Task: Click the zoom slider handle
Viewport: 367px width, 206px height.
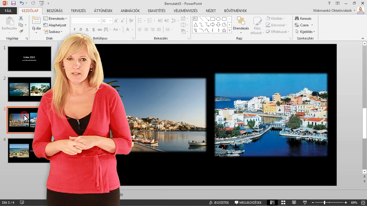Action: pyautogui.click(x=325, y=203)
